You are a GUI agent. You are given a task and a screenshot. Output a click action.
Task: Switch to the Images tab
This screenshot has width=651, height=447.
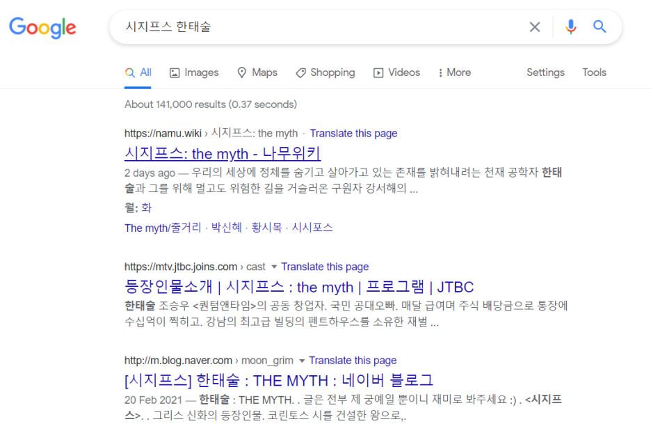[194, 73]
